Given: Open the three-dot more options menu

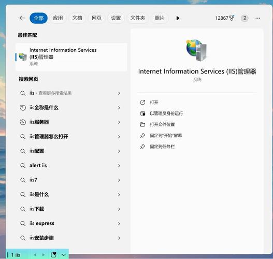Looking at the screenshot, I should 258,18.
